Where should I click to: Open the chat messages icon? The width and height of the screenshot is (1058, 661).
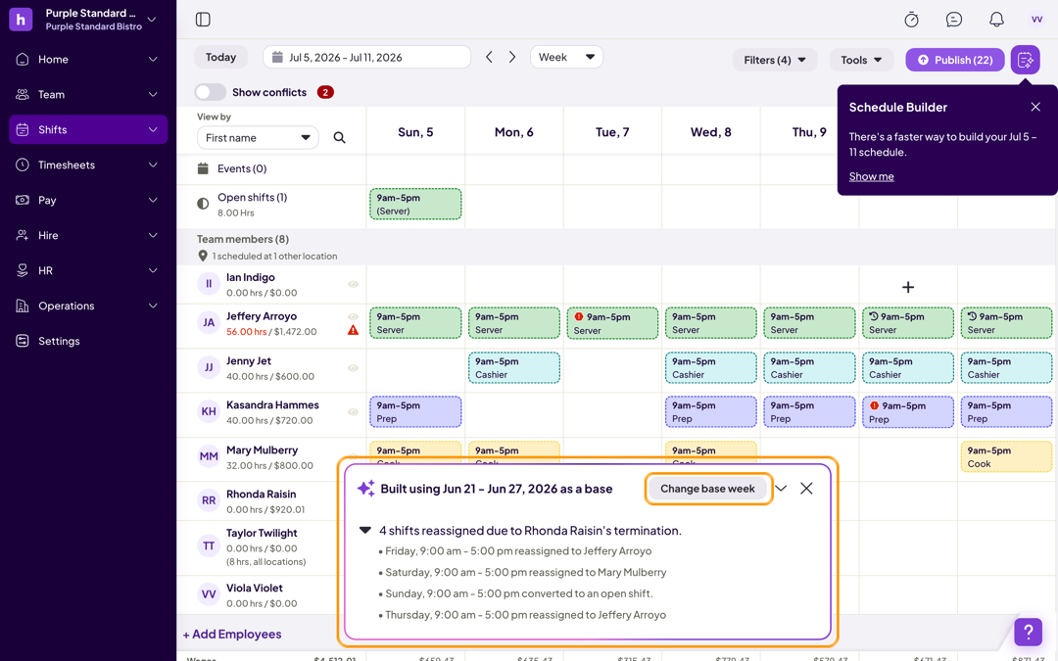click(953, 20)
